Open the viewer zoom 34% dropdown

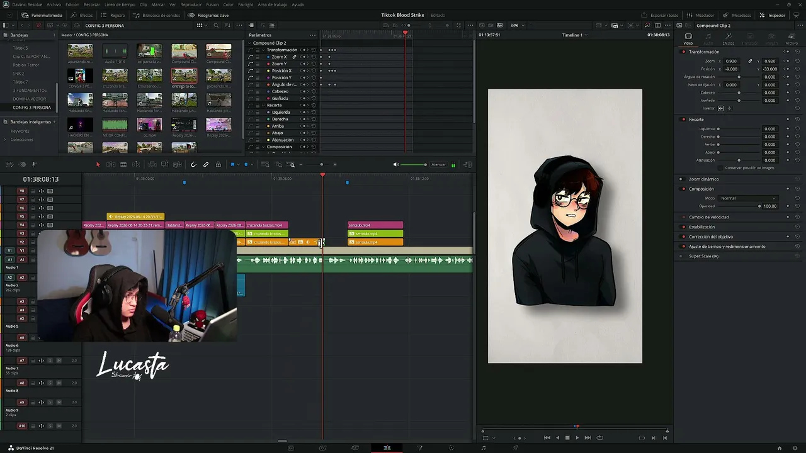tap(517, 25)
